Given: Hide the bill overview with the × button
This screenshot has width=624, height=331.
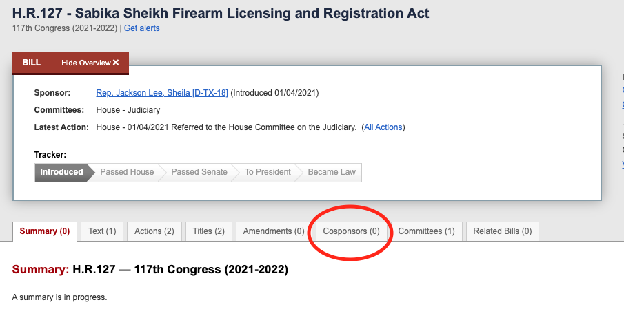Looking at the screenshot, I should [116, 63].
